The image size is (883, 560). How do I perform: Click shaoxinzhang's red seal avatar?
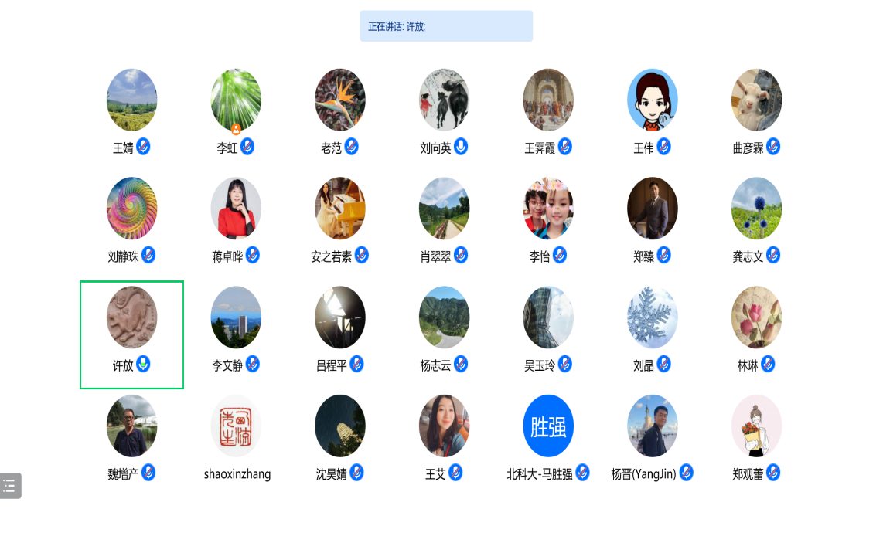point(236,426)
